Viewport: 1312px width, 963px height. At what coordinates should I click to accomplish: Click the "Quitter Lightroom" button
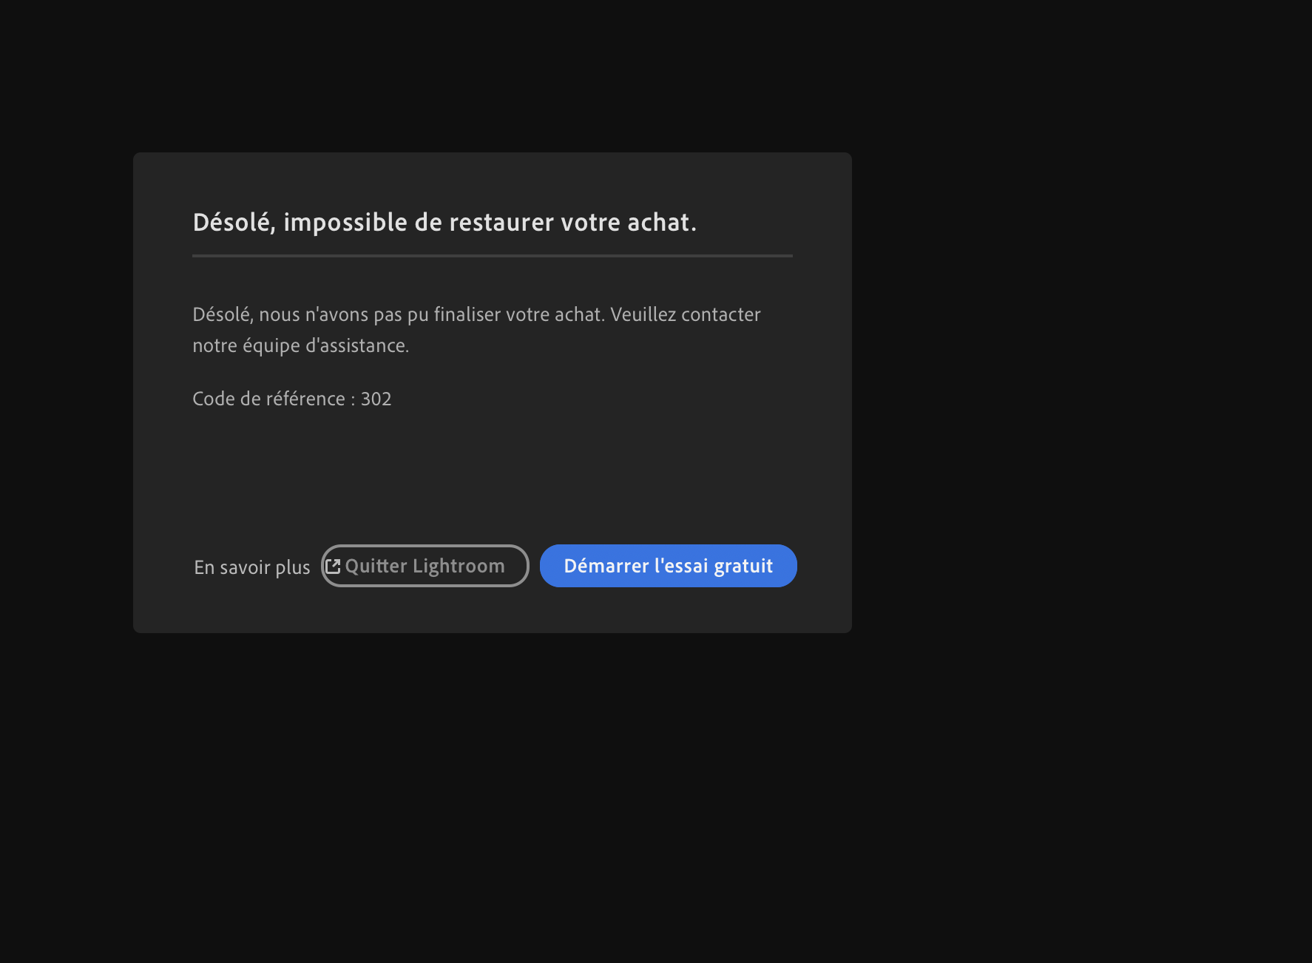425,566
